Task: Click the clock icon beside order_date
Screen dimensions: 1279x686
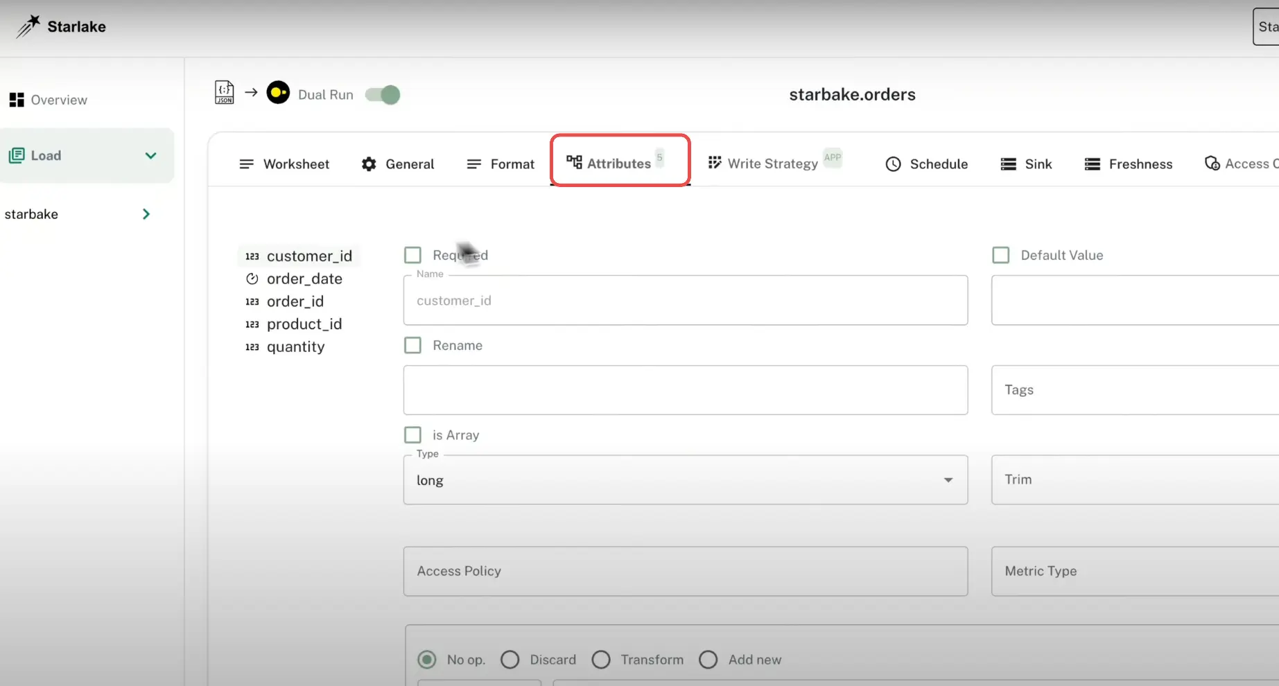Action: (252, 279)
